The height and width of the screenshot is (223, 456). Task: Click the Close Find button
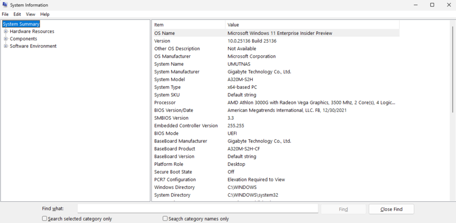(x=391, y=209)
